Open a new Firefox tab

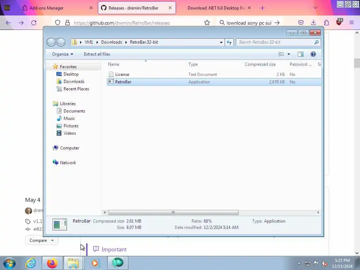262,8
